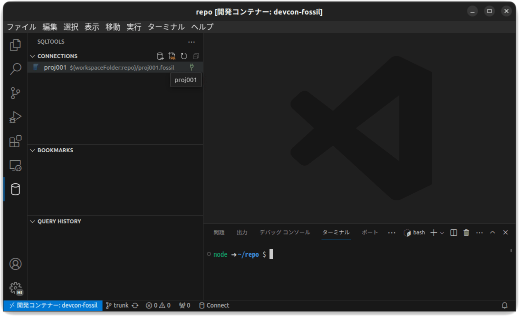519x316 pixels.
Task: Open the 実行 menu
Action: (134, 27)
